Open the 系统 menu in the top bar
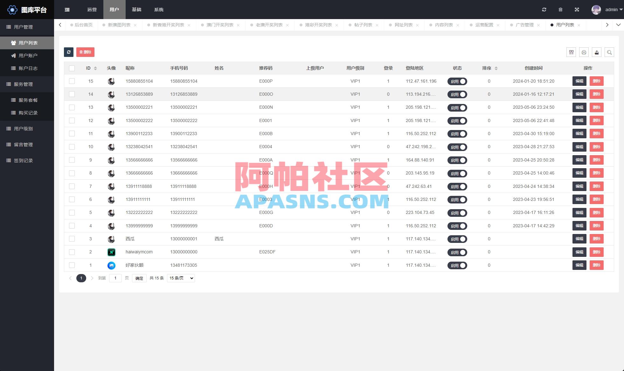The image size is (624, 371). click(159, 10)
